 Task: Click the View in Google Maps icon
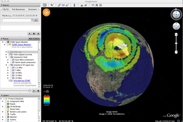(100, 5)
